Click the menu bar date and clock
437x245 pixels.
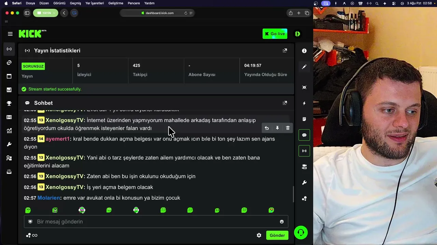coord(420,3)
